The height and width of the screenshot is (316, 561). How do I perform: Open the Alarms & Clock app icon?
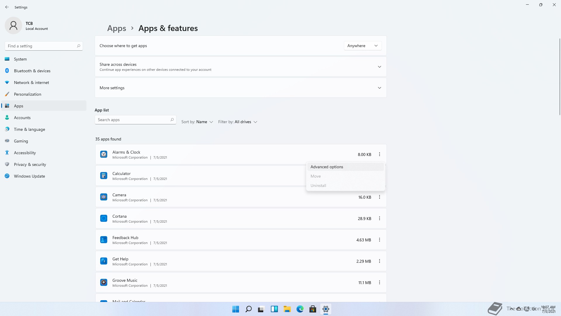(104, 154)
